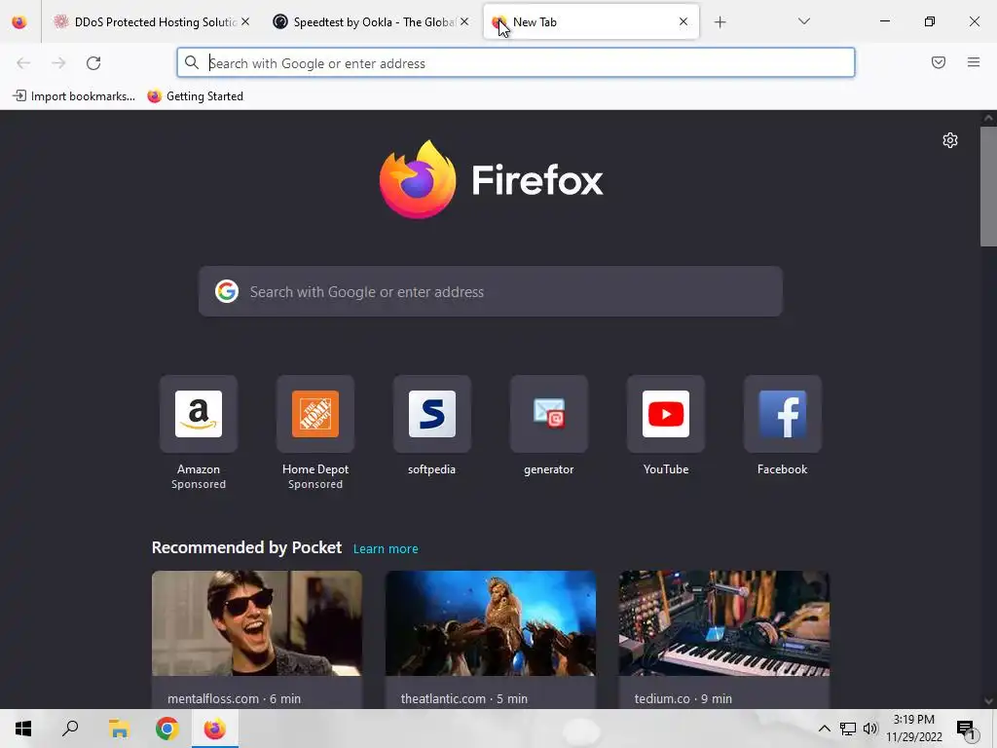Click the "Recommended by Pocket" heading
This screenshot has width=997, height=748.
coord(246,547)
